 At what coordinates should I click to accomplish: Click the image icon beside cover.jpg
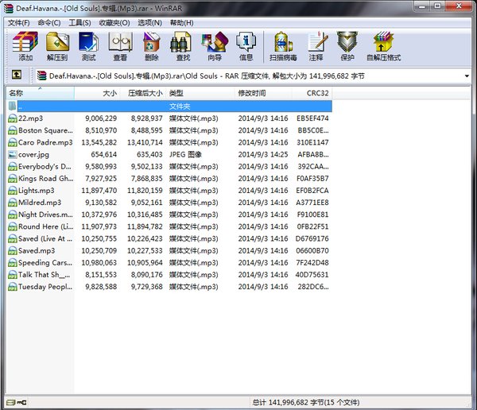coord(13,154)
